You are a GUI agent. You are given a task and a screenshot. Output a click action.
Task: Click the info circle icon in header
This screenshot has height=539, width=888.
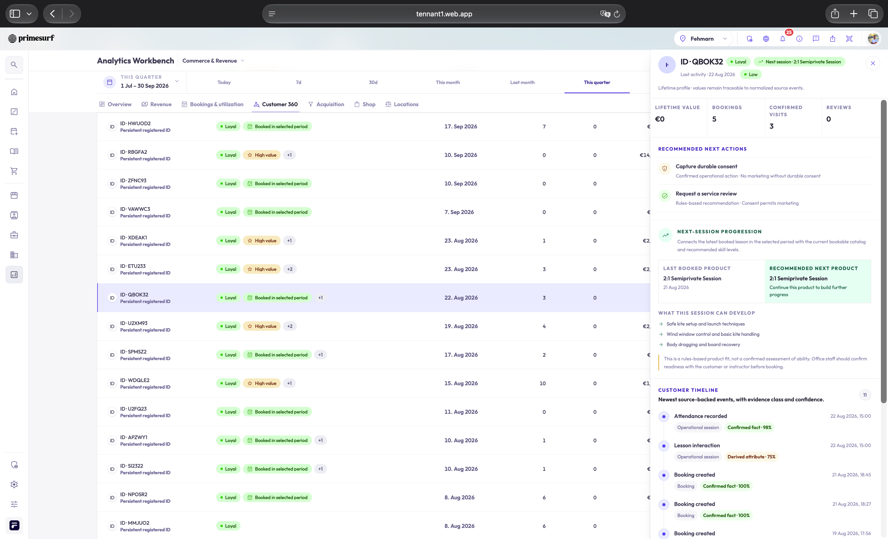click(799, 39)
